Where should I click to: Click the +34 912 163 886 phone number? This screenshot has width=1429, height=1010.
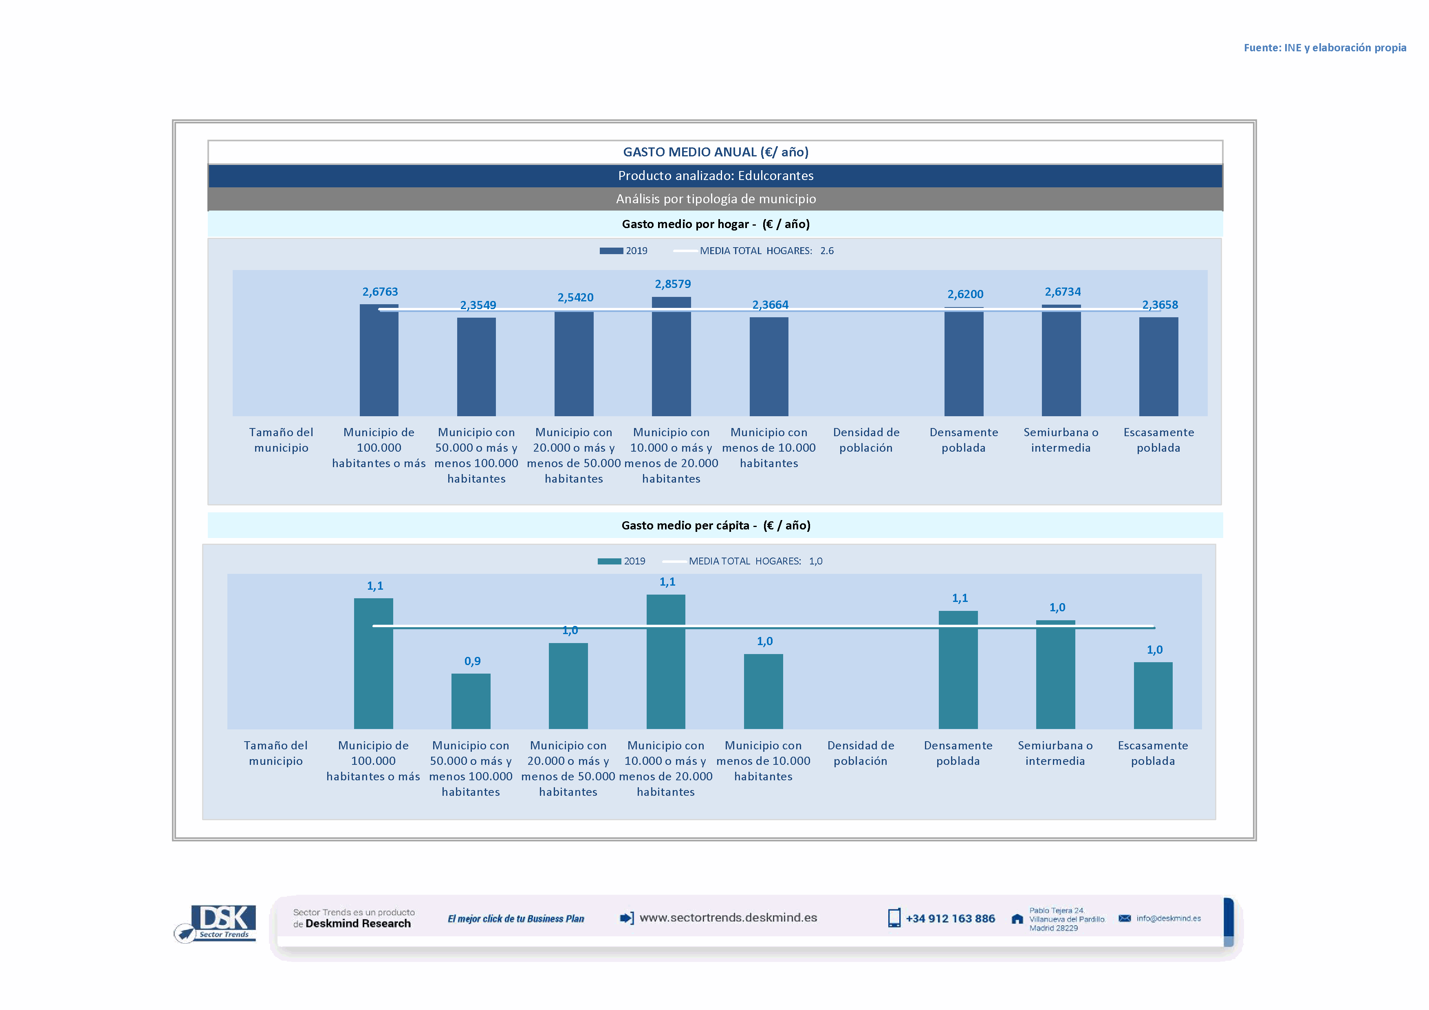(x=950, y=919)
